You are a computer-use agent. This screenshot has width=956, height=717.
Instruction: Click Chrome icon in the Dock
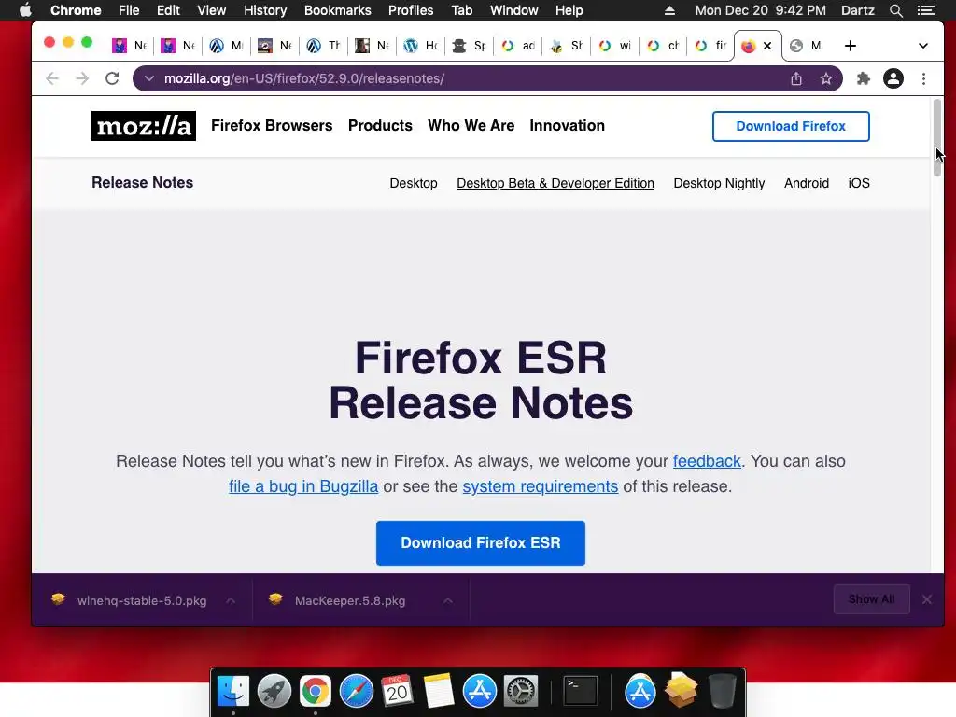[316, 692]
